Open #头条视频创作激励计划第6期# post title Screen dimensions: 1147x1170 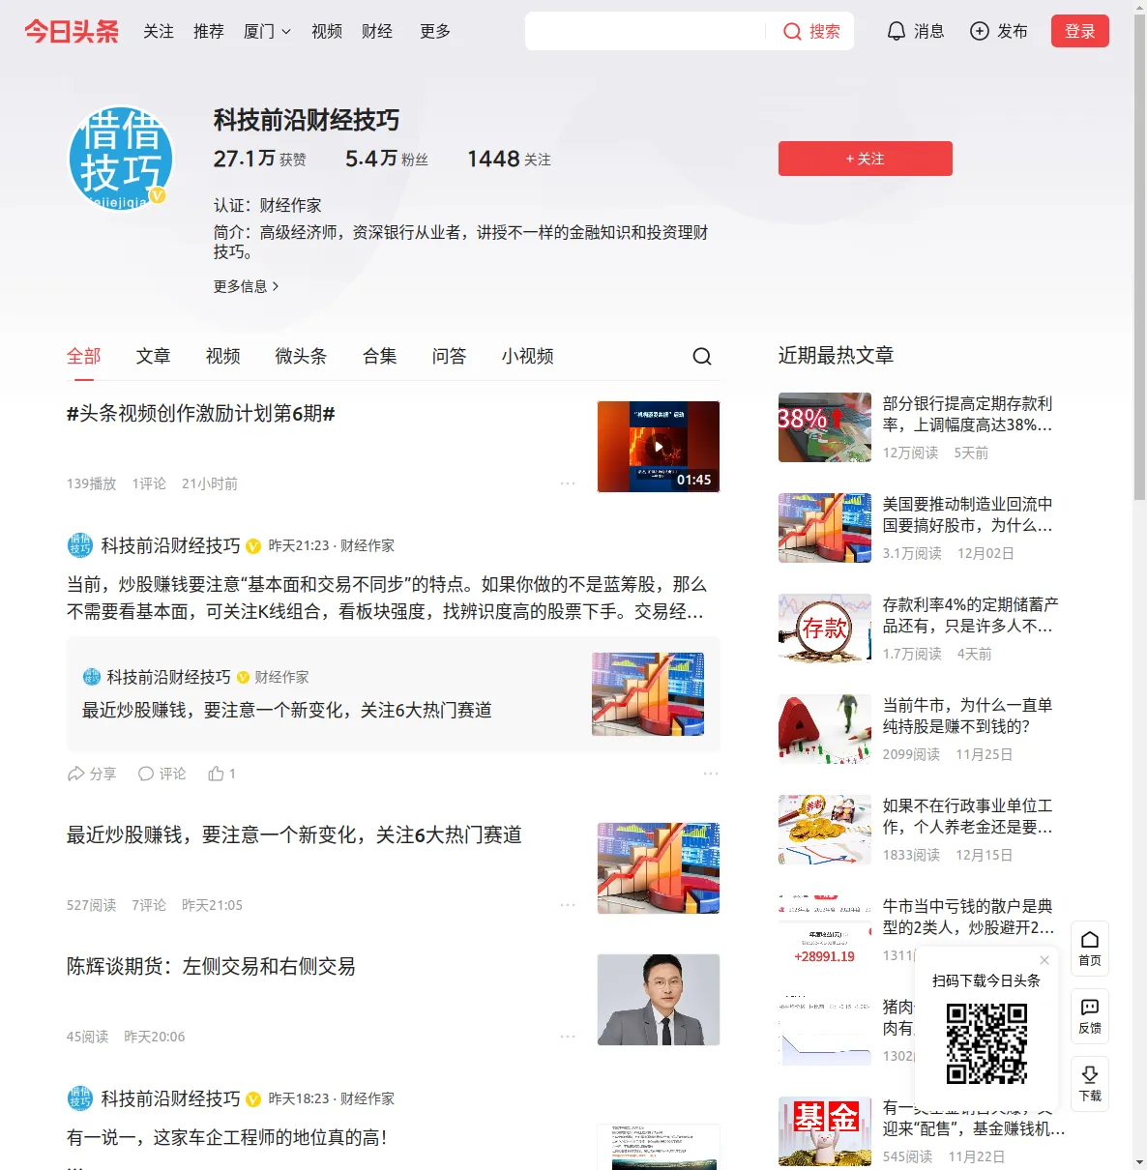(x=201, y=414)
